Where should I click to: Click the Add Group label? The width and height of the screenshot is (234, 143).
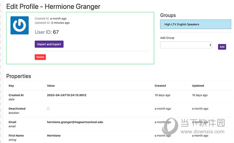(x=167, y=38)
